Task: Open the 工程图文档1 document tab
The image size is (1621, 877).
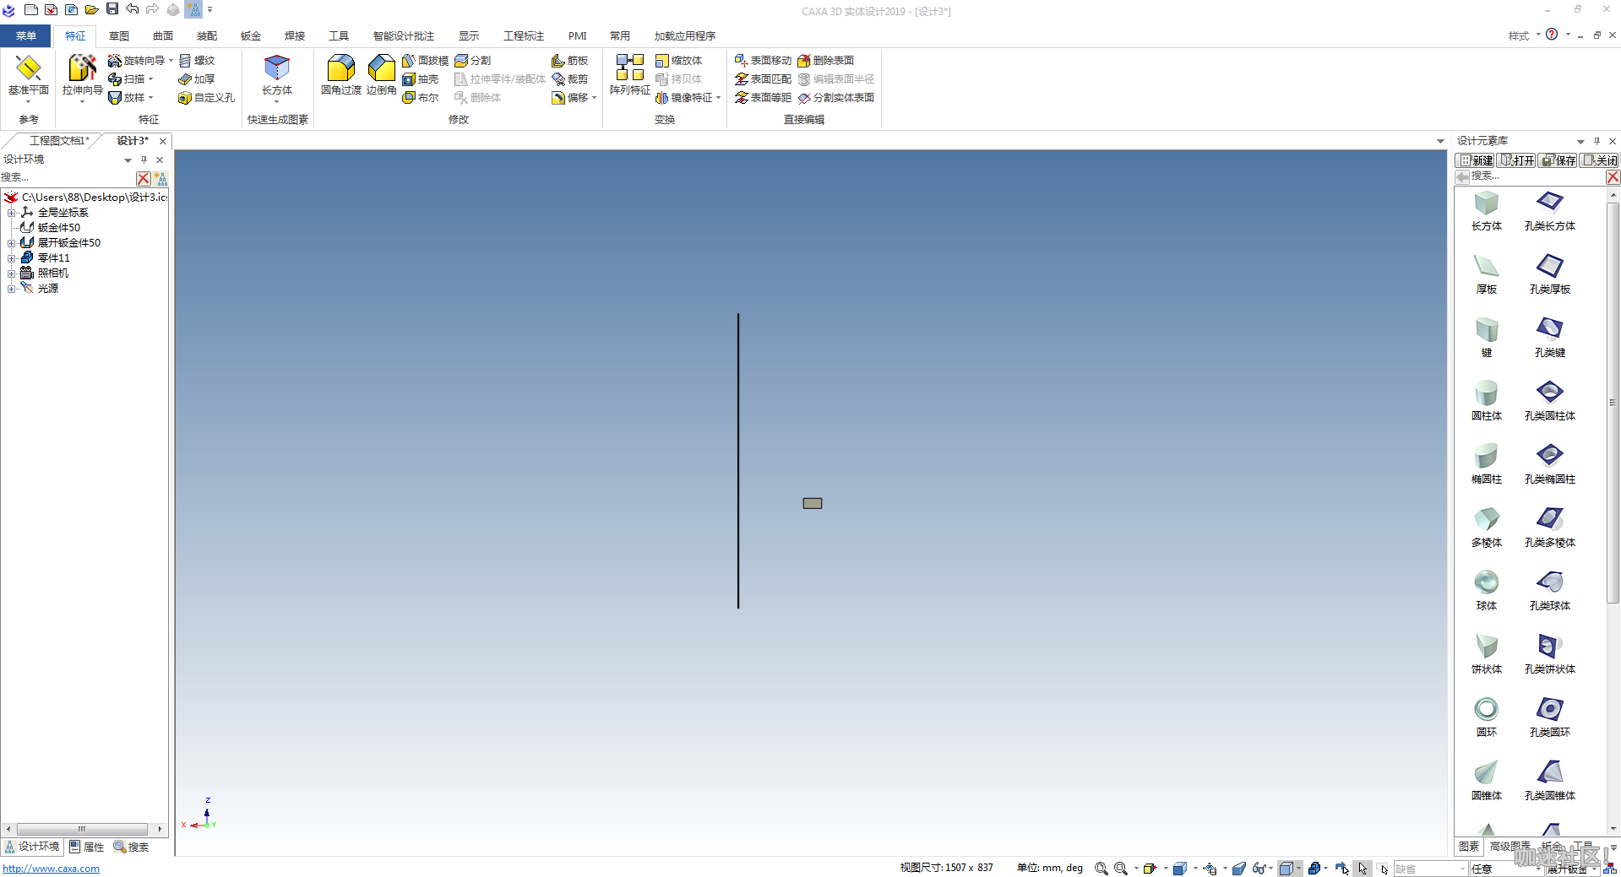Action: (x=58, y=141)
